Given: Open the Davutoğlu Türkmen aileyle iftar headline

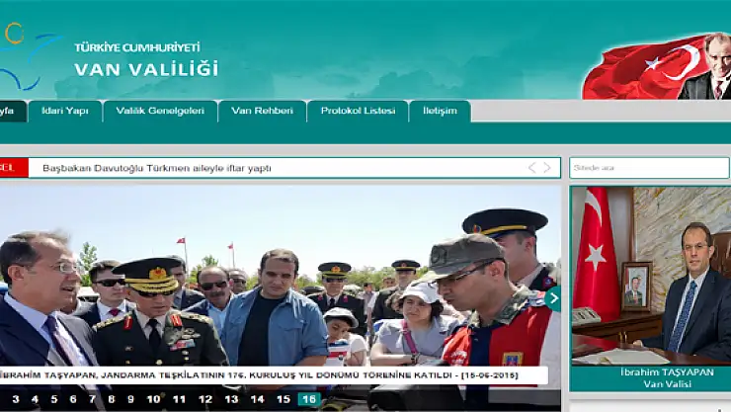Looking at the screenshot, I should coord(157,168).
